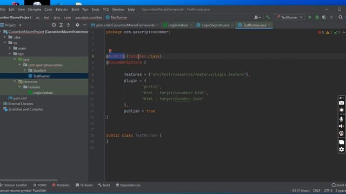Open the Terminal tool window
The height and width of the screenshot is (194, 346).
click(x=84, y=185)
